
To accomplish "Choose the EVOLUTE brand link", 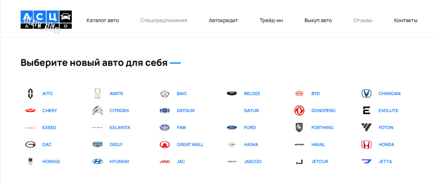I will [x=388, y=110].
